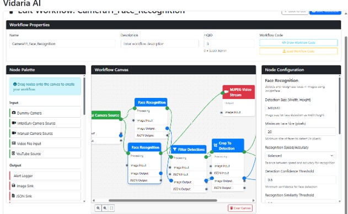Image resolution: width=348 pixels, height=214 pixels.
Task: Click the left arrow of canvas horizontal scrollbar
Action: pos(94,200)
